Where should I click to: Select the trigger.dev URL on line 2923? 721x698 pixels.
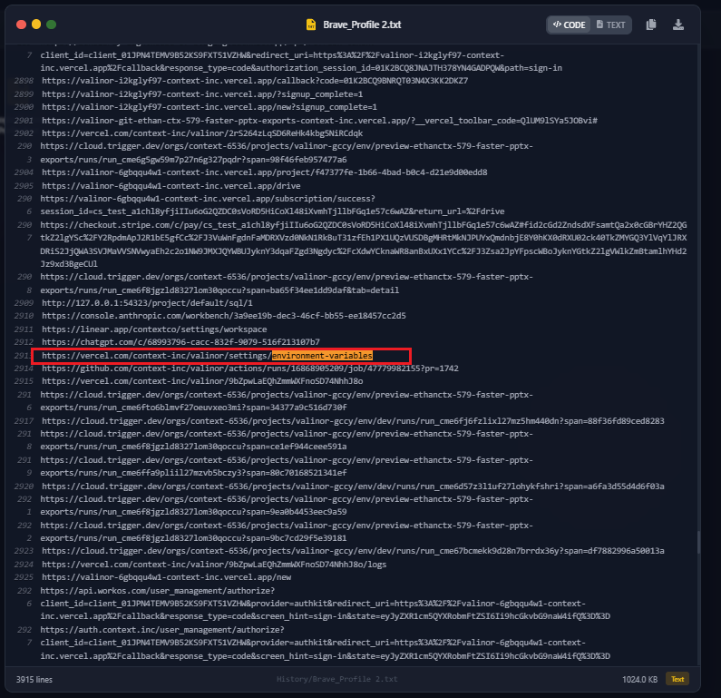tap(353, 551)
